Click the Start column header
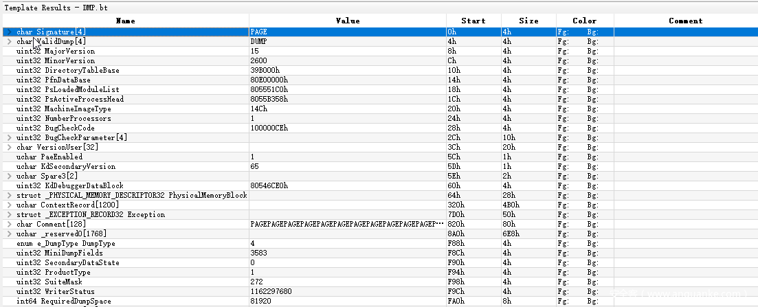Viewport: 758px width, 307px height. (x=473, y=21)
